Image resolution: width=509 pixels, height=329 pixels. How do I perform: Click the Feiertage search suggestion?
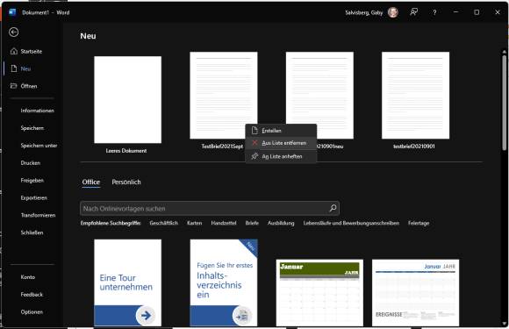pyautogui.click(x=419, y=223)
